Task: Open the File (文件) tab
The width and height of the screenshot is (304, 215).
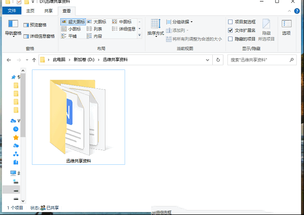Action: 12,11
